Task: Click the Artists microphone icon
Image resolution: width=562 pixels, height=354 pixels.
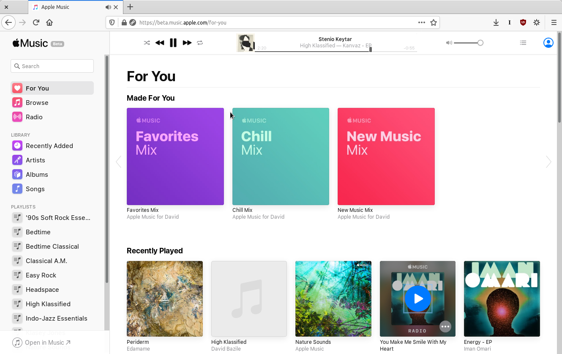Action: pyautogui.click(x=17, y=160)
